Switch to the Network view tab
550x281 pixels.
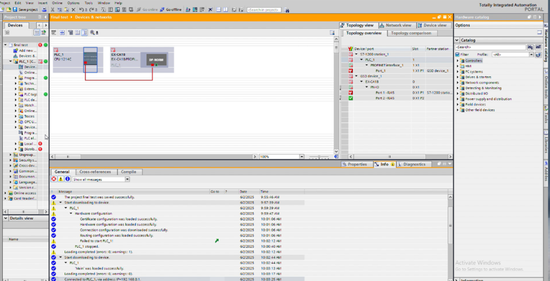398,25
